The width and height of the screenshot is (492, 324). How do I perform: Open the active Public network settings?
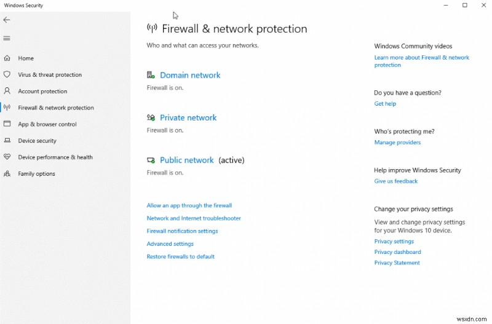(186, 160)
